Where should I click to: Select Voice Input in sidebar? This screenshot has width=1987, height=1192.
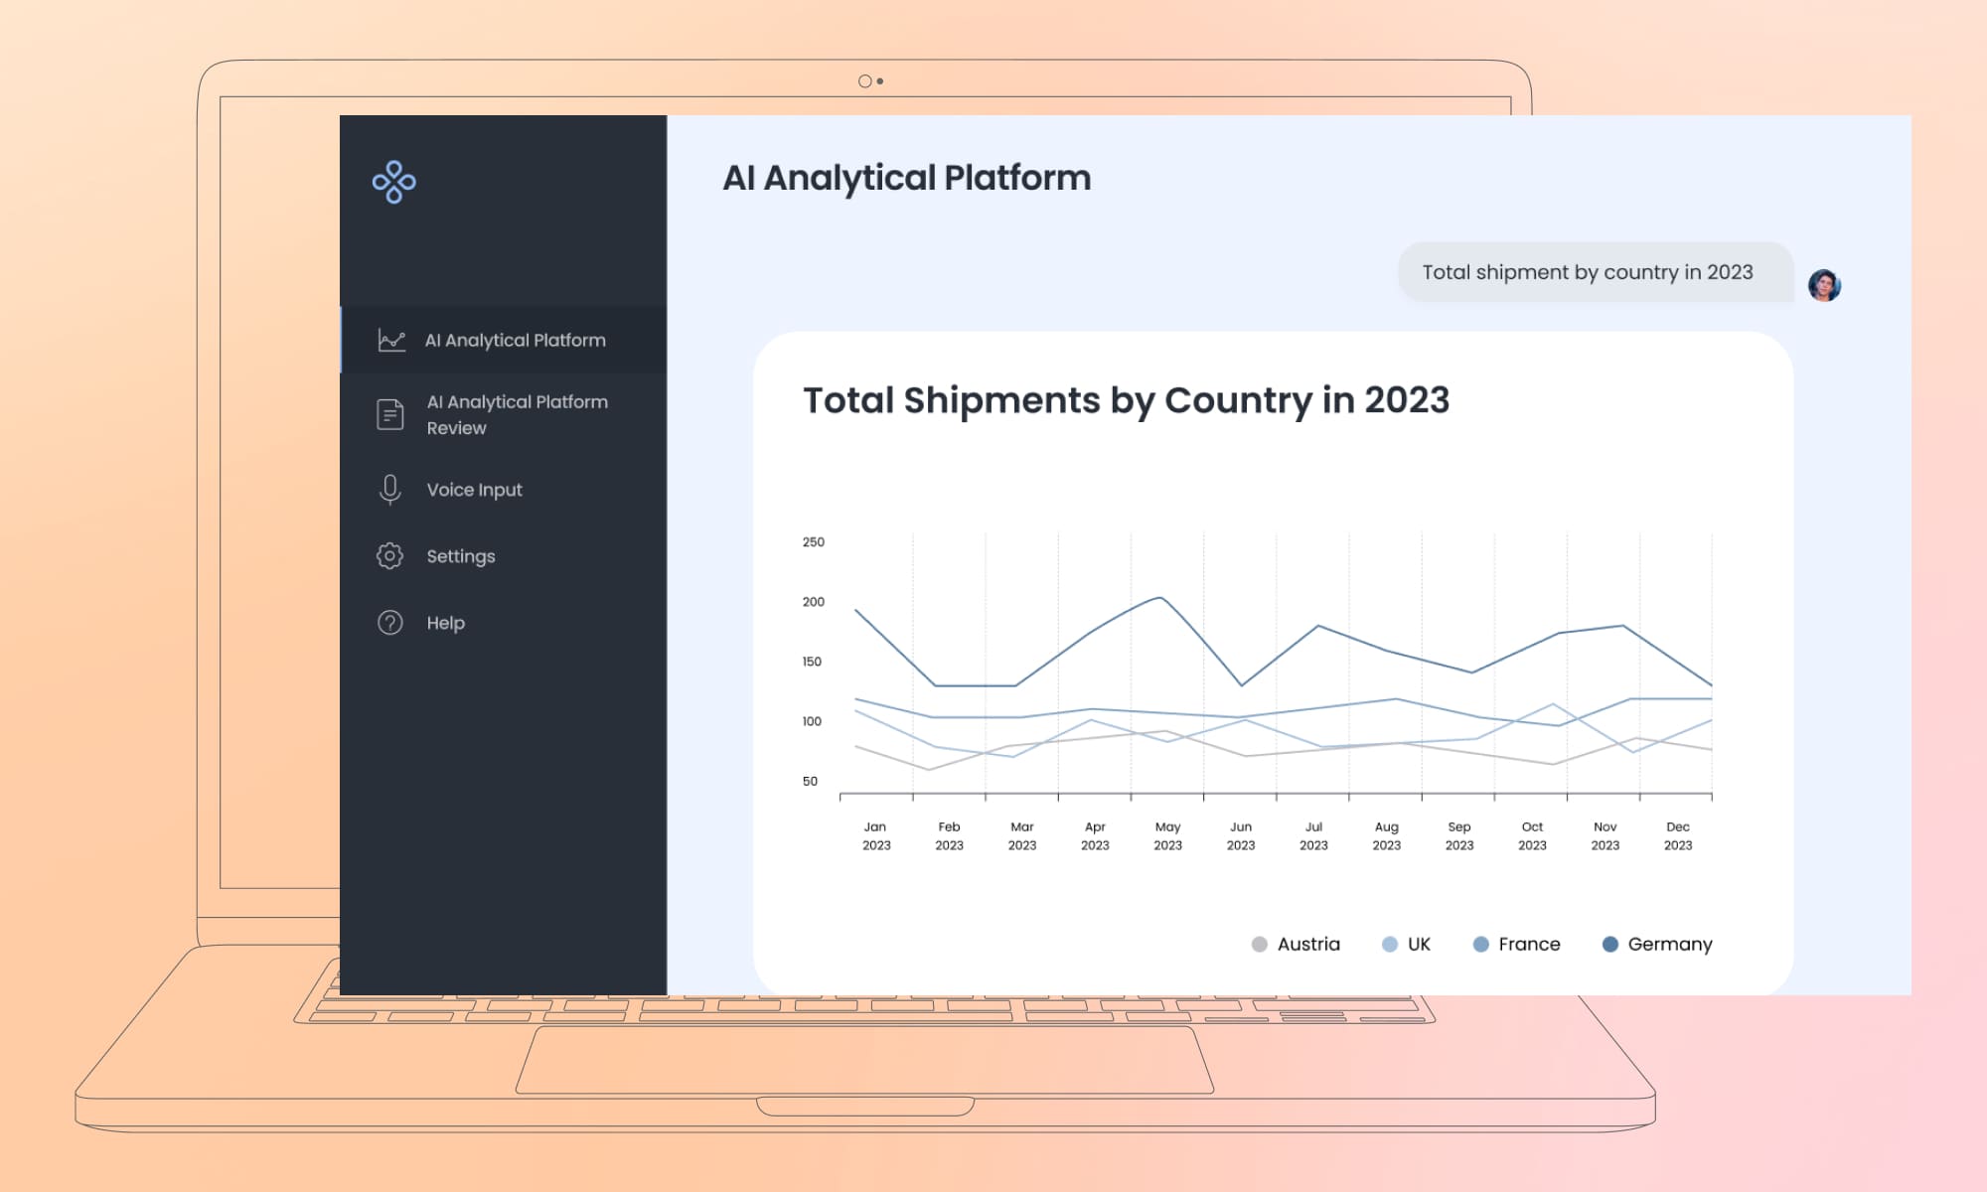pos(474,490)
